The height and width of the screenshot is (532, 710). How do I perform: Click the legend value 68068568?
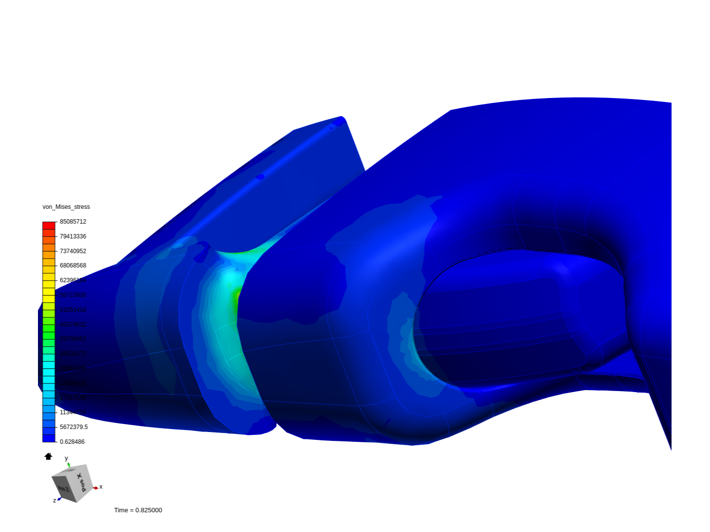pos(73,266)
